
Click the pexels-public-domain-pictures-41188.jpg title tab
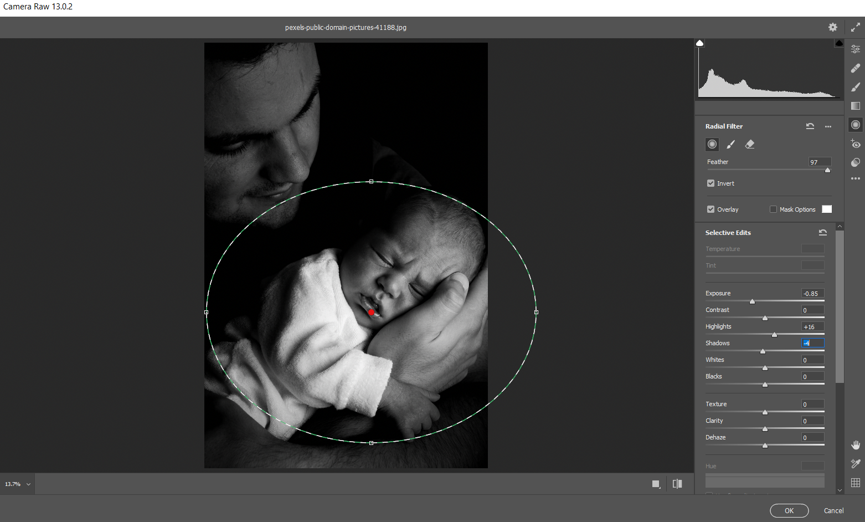tap(346, 27)
